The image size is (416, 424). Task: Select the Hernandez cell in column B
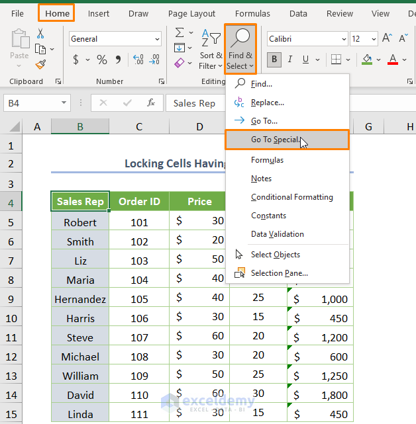pos(80,299)
